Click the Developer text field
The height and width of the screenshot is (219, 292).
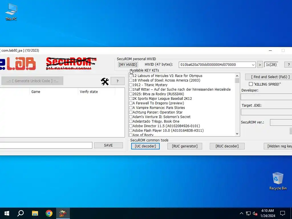[266, 97]
